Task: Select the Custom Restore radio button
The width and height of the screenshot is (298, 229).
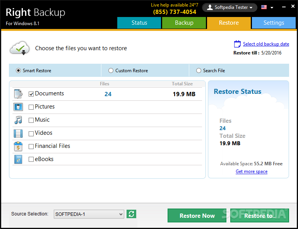Action: [111, 71]
